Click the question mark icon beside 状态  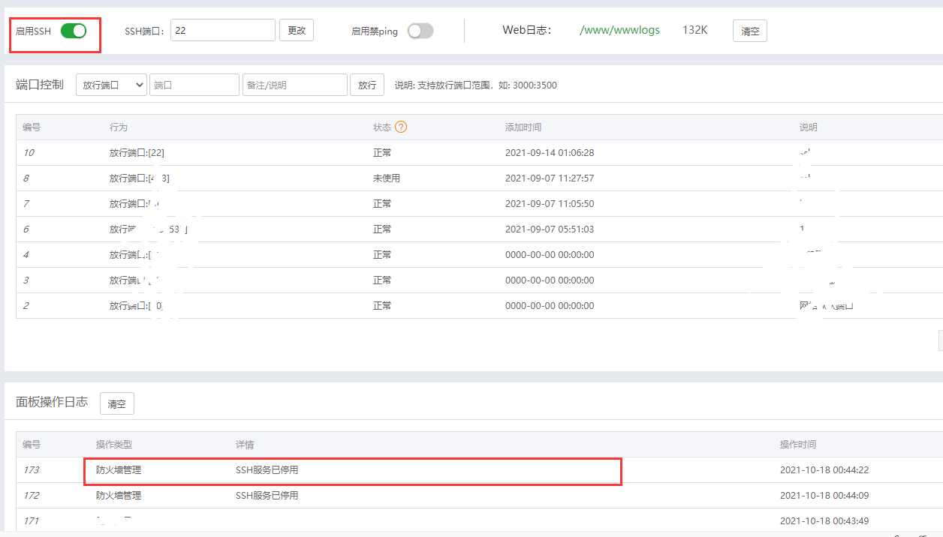[401, 127]
